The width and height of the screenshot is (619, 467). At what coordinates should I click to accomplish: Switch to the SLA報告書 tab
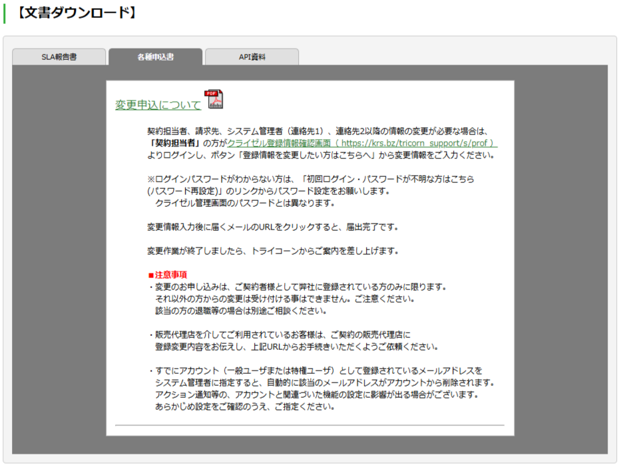pos(59,57)
